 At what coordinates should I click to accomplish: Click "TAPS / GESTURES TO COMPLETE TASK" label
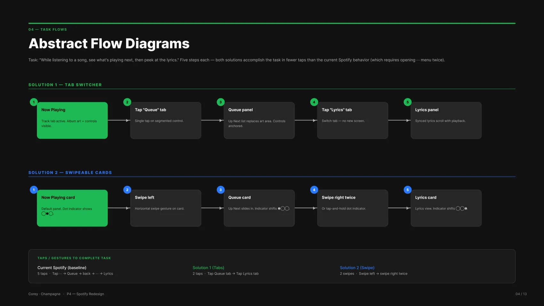click(x=74, y=258)
